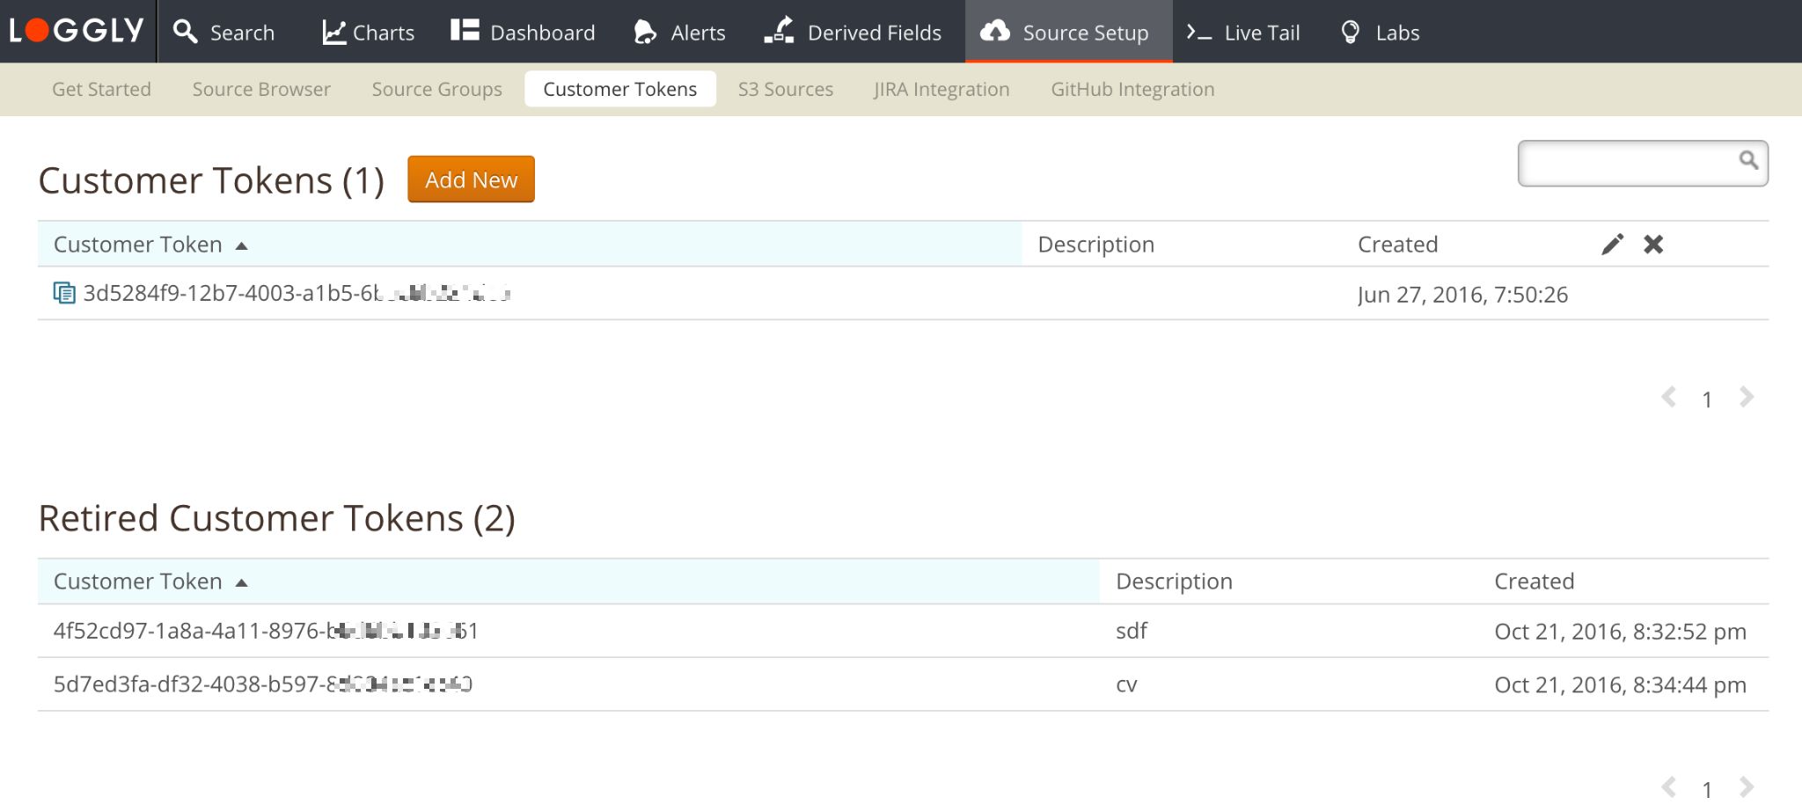Sort retired tokens by Customer Token column
The width and height of the screenshot is (1802, 812).
[x=138, y=582]
